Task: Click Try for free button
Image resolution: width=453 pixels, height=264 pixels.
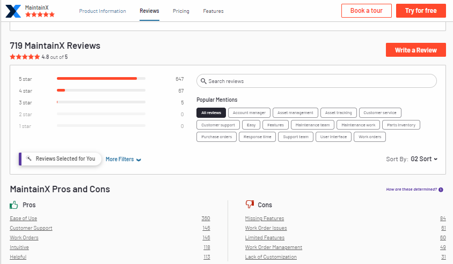Action: pyautogui.click(x=421, y=11)
